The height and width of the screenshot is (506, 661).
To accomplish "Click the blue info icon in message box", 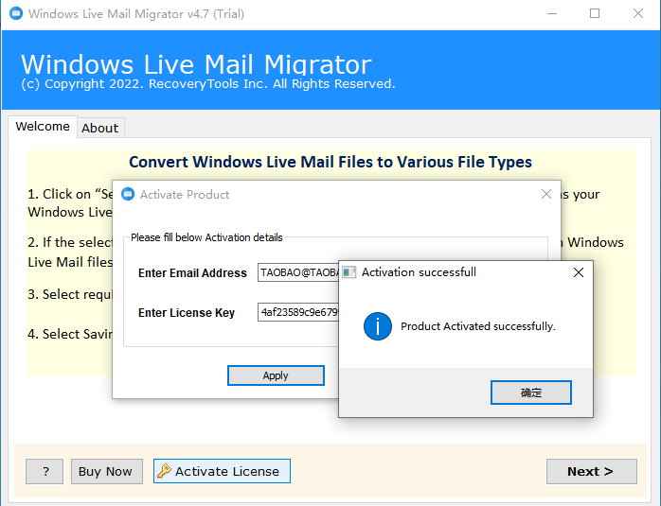I will pos(377,326).
